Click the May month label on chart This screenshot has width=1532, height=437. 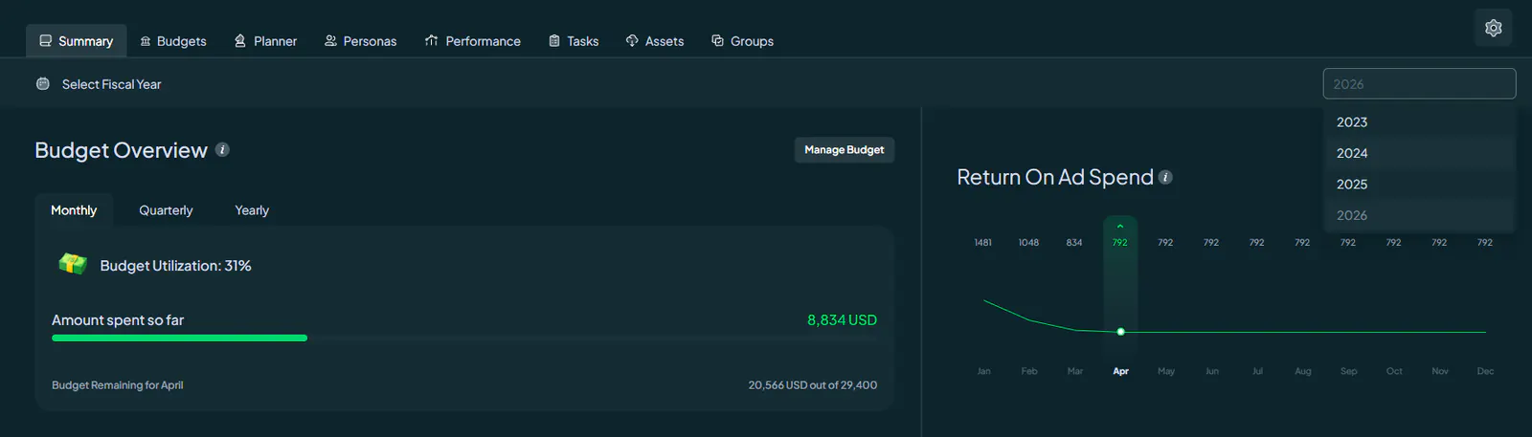(1166, 371)
